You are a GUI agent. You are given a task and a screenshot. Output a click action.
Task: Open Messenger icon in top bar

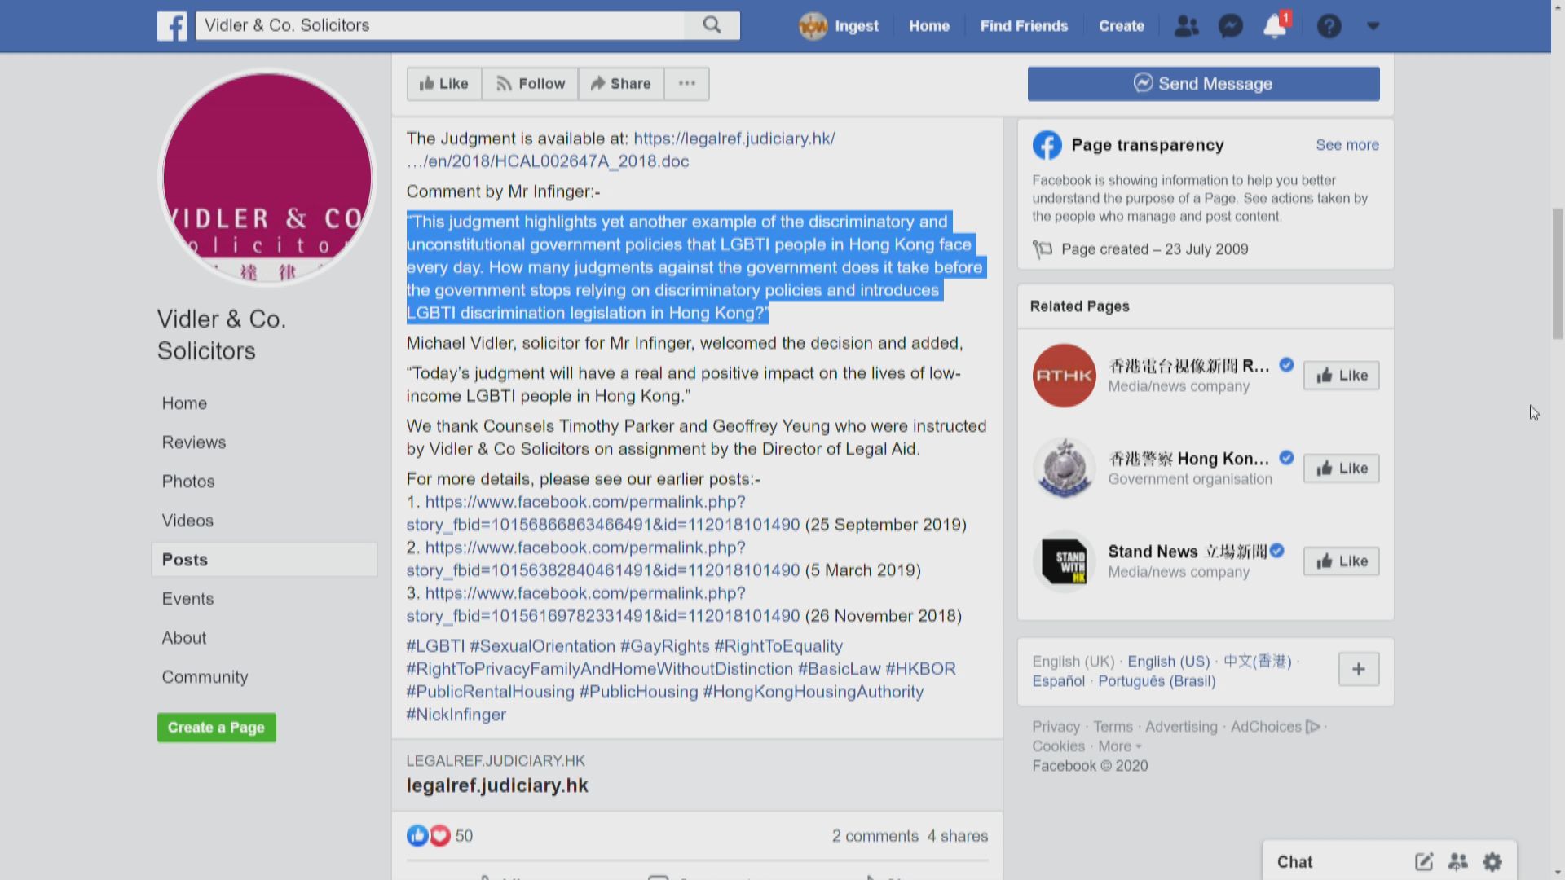(1230, 26)
